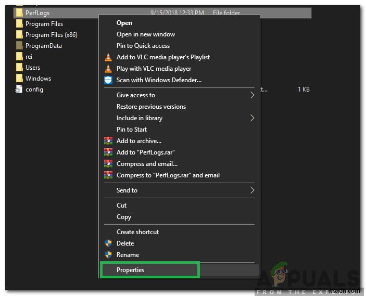This screenshot has height=296, width=366.
Task: Click the Program Files folder icon
Action: (19, 24)
